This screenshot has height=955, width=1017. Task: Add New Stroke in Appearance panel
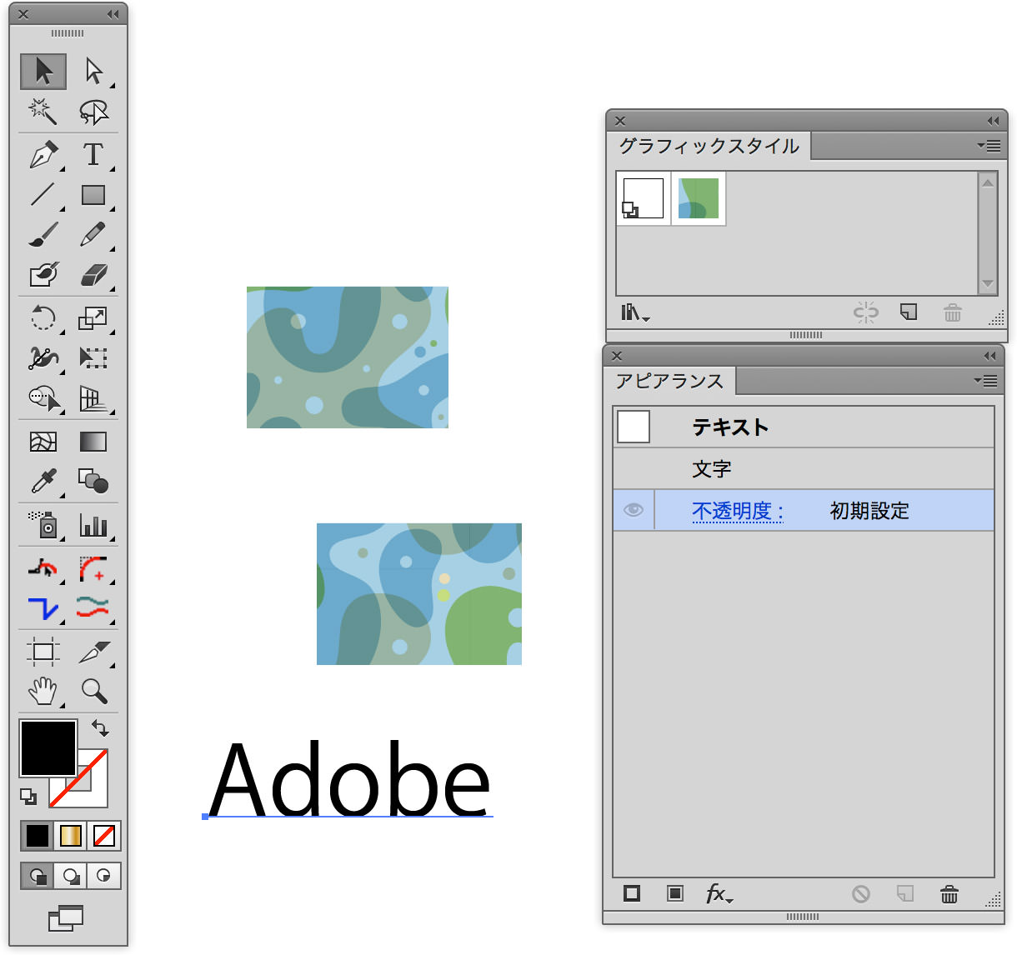click(x=632, y=894)
